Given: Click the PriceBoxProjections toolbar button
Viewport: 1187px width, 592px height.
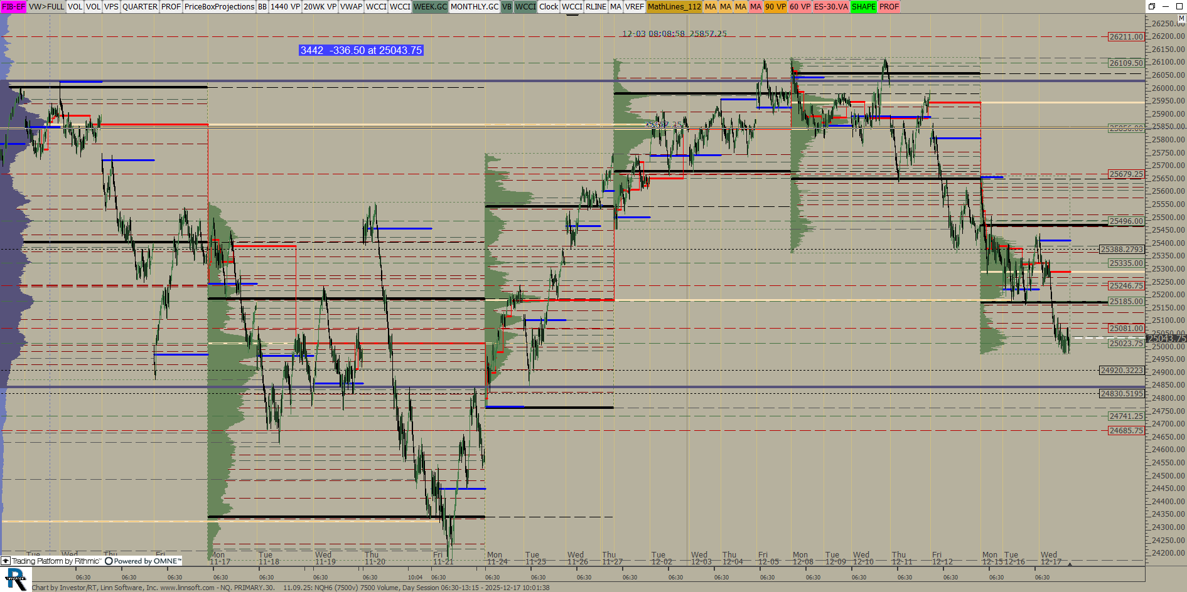Looking at the screenshot, I should pyautogui.click(x=219, y=6).
